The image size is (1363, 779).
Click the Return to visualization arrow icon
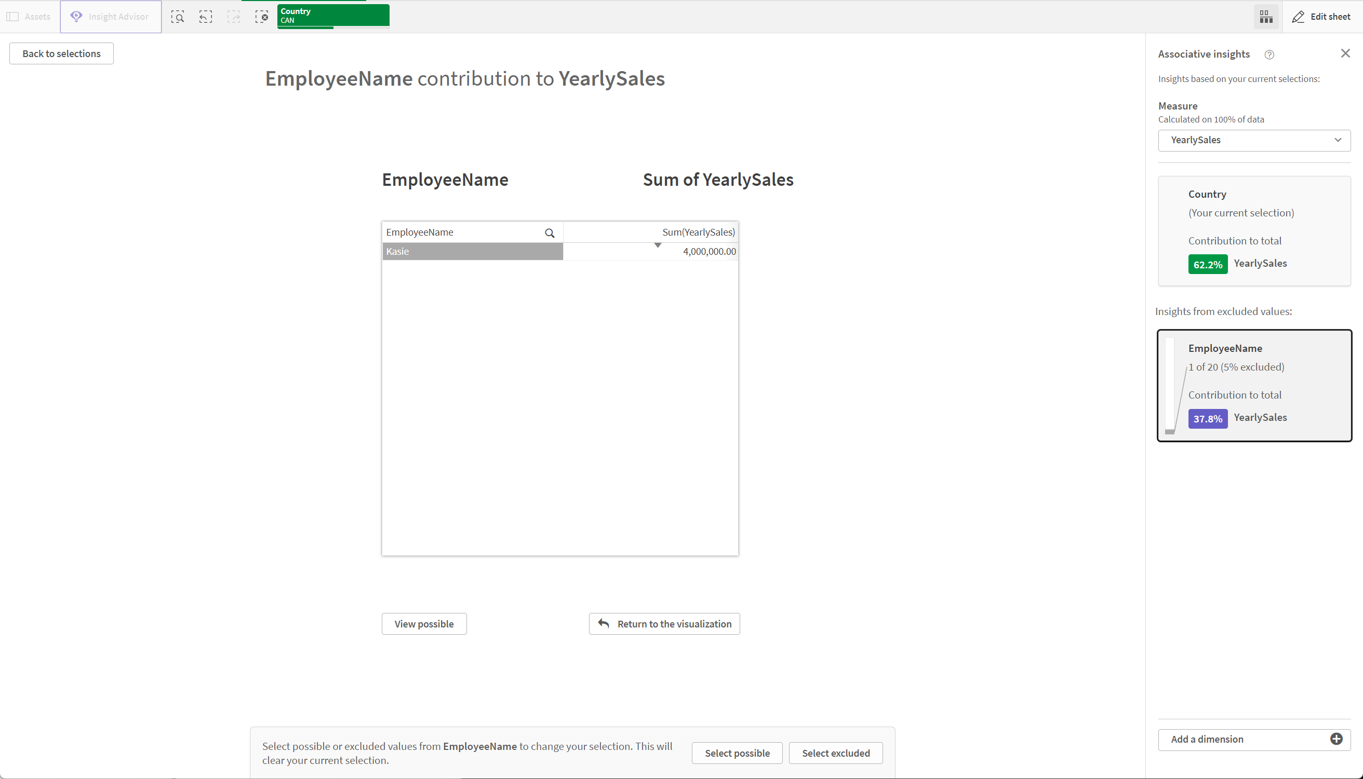click(x=604, y=624)
